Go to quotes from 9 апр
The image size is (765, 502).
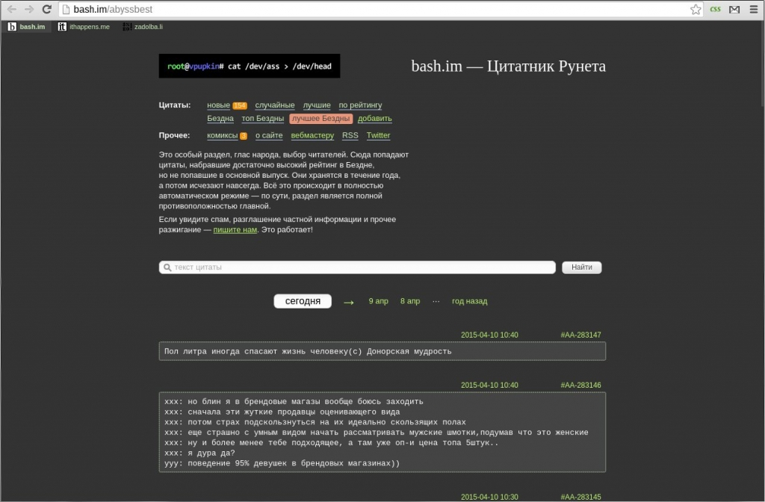pyautogui.click(x=378, y=301)
